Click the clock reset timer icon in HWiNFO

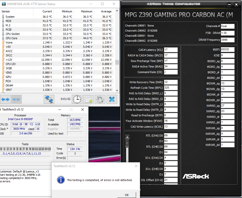77,99
